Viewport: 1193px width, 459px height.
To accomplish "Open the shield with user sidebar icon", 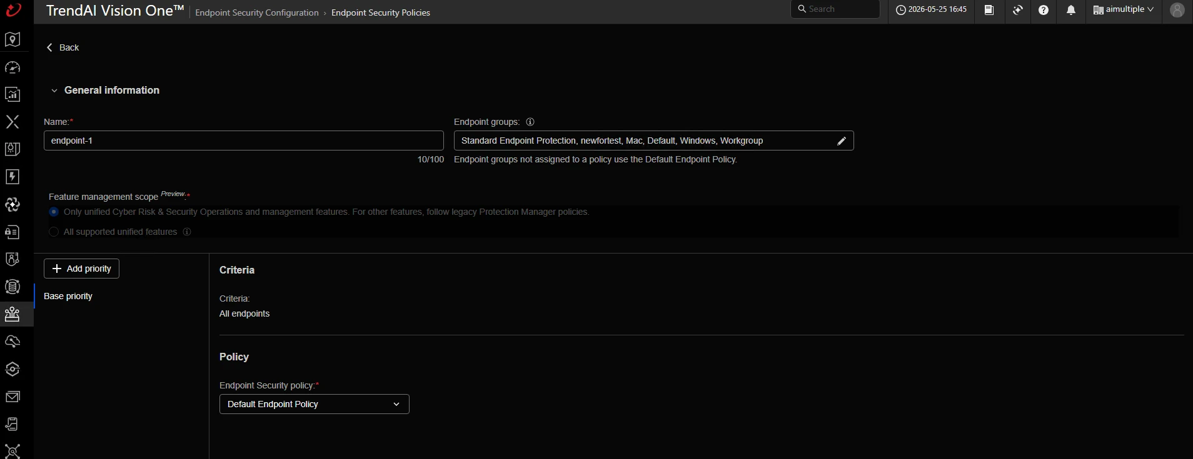I will pos(13,259).
